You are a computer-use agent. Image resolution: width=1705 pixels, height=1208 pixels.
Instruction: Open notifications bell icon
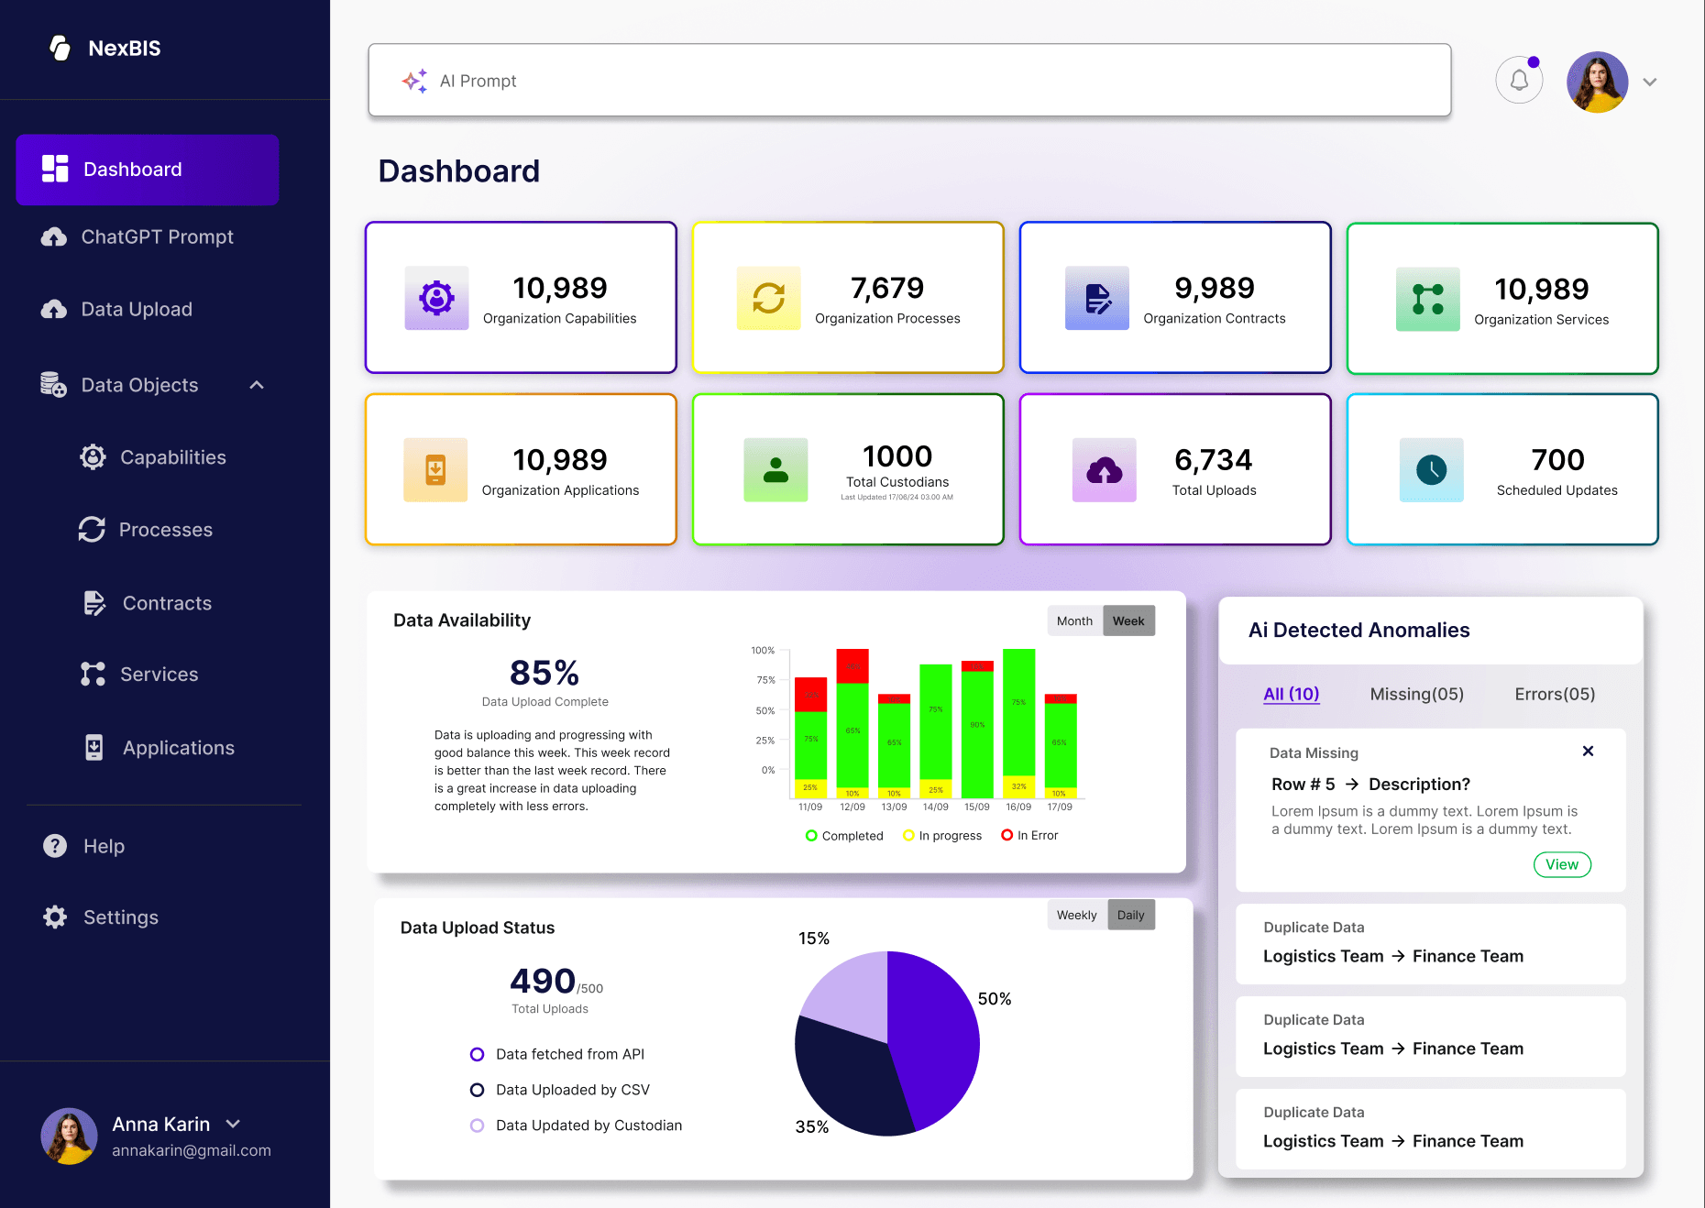click(1519, 81)
